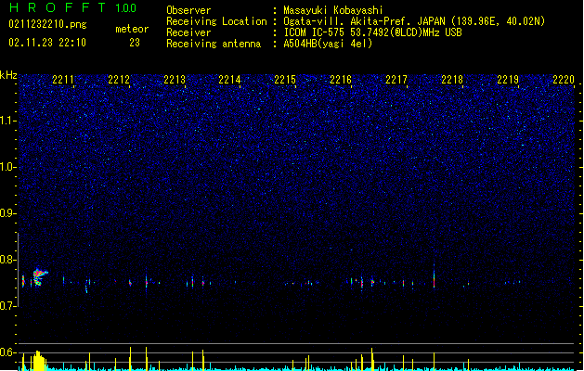Click the HROFFT 1.0.0 title text
Image resolution: width=584 pixels, height=371 pixels.
73,7
